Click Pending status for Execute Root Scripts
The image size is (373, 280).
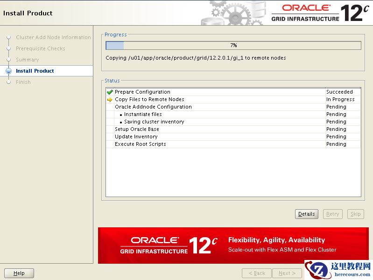[x=343, y=144]
